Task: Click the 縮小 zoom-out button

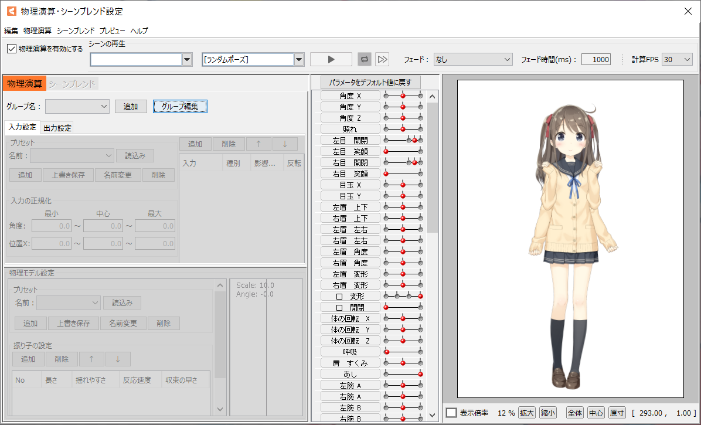Action: tap(547, 413)
